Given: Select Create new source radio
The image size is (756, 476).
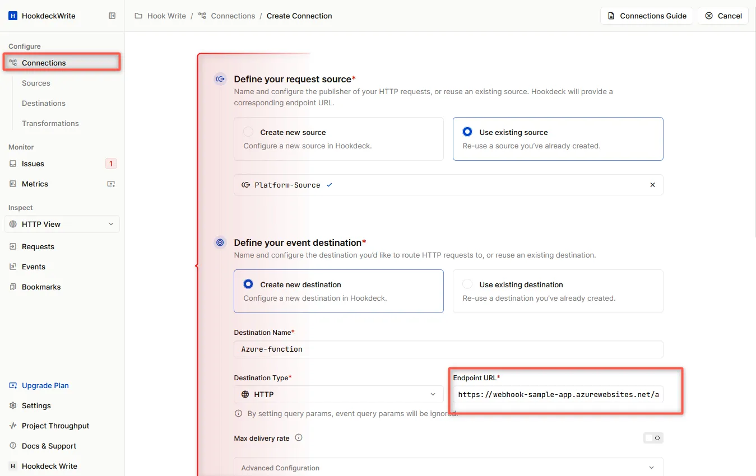Looking at the screenshot, I should tap(248, 132).
